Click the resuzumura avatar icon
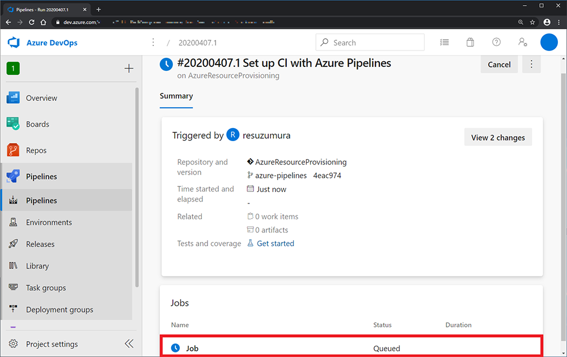The image size is (567, 357). click(x=233, y=135)
